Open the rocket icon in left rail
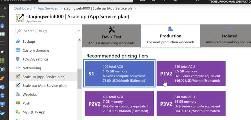 pyautogui.click(x=2, y=78)
